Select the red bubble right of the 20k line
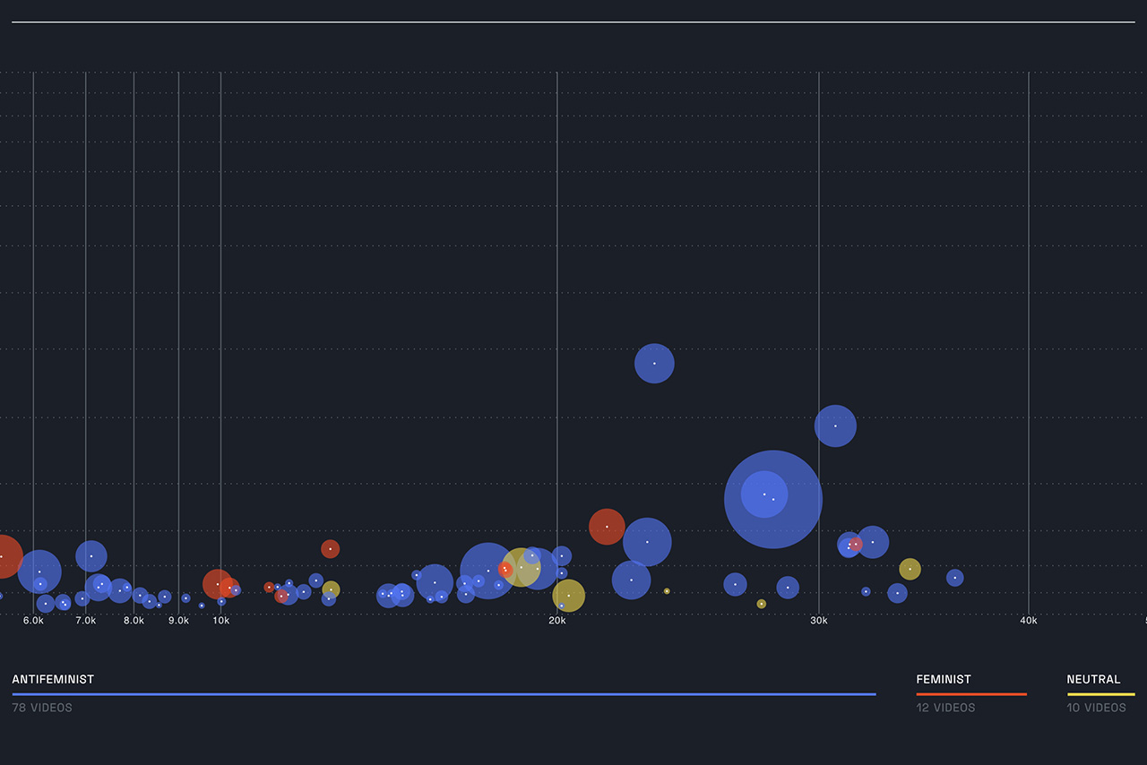This screenshot has width=1147, height=765. pyautogui.click(x=607, y=527)
